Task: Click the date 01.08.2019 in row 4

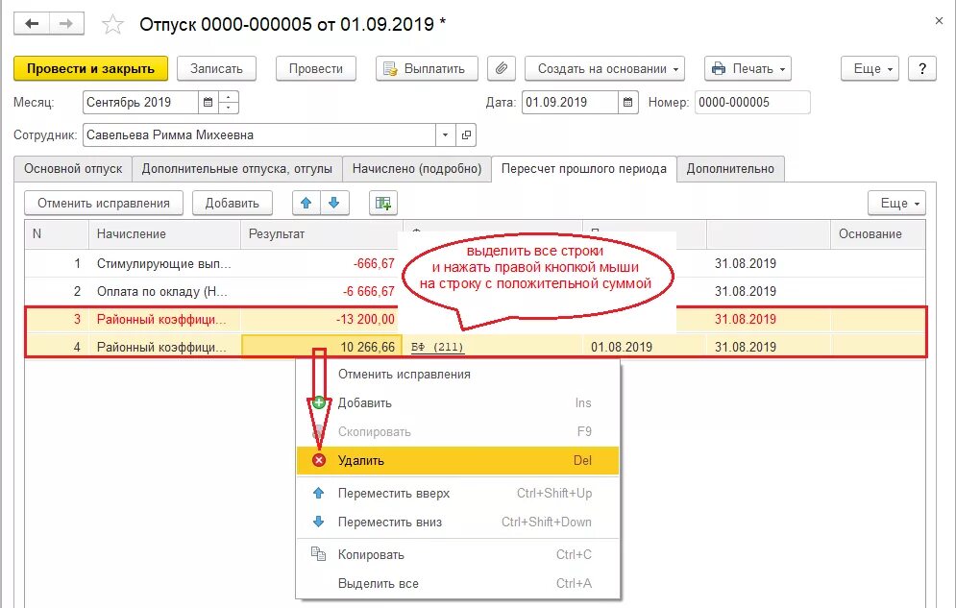Action: tap(622, 347)
